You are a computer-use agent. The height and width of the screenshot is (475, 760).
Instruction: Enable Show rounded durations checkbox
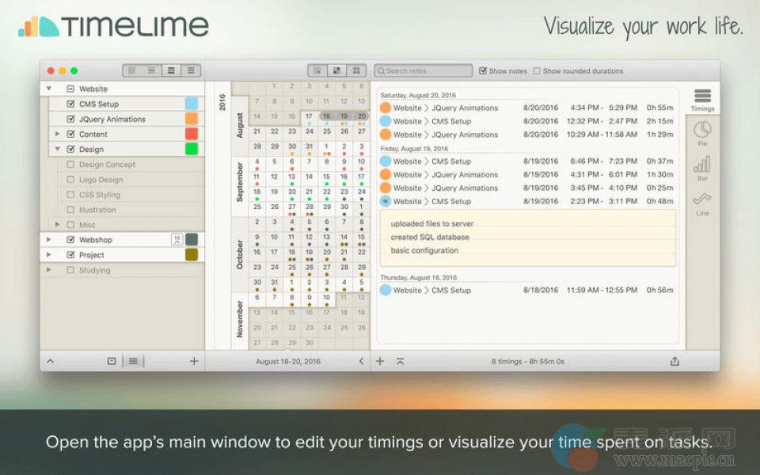tap(538, 71)
